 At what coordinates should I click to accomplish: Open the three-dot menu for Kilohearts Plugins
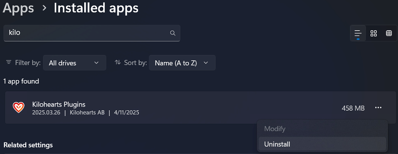coord(378,108)
